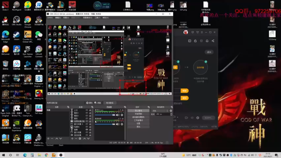
Task: Toggle visibility eye of 副本3 text source
Action: [x=87, y=113]
